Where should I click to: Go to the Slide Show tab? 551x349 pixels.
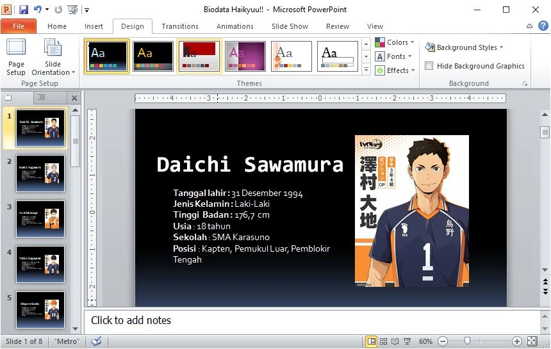tap(290, 26)
